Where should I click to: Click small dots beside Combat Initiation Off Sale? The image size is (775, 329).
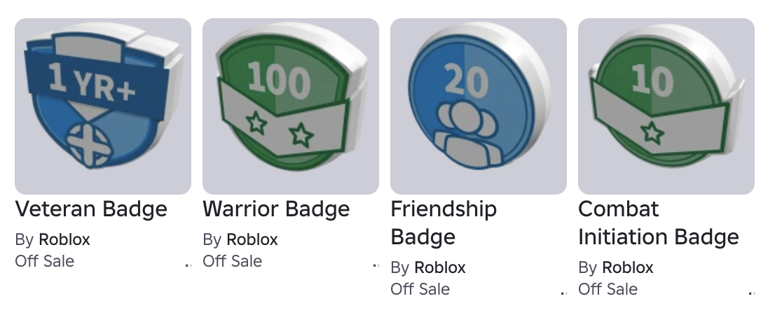pyautogui.click(x=751, y=293)
